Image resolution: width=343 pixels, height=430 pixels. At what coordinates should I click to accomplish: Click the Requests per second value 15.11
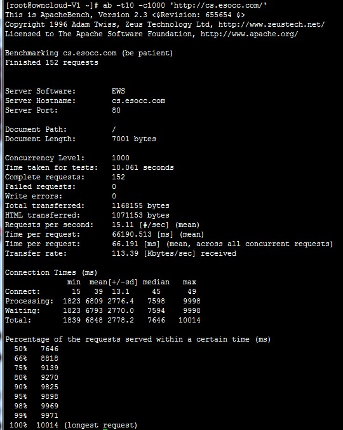[x=123, y=225]
